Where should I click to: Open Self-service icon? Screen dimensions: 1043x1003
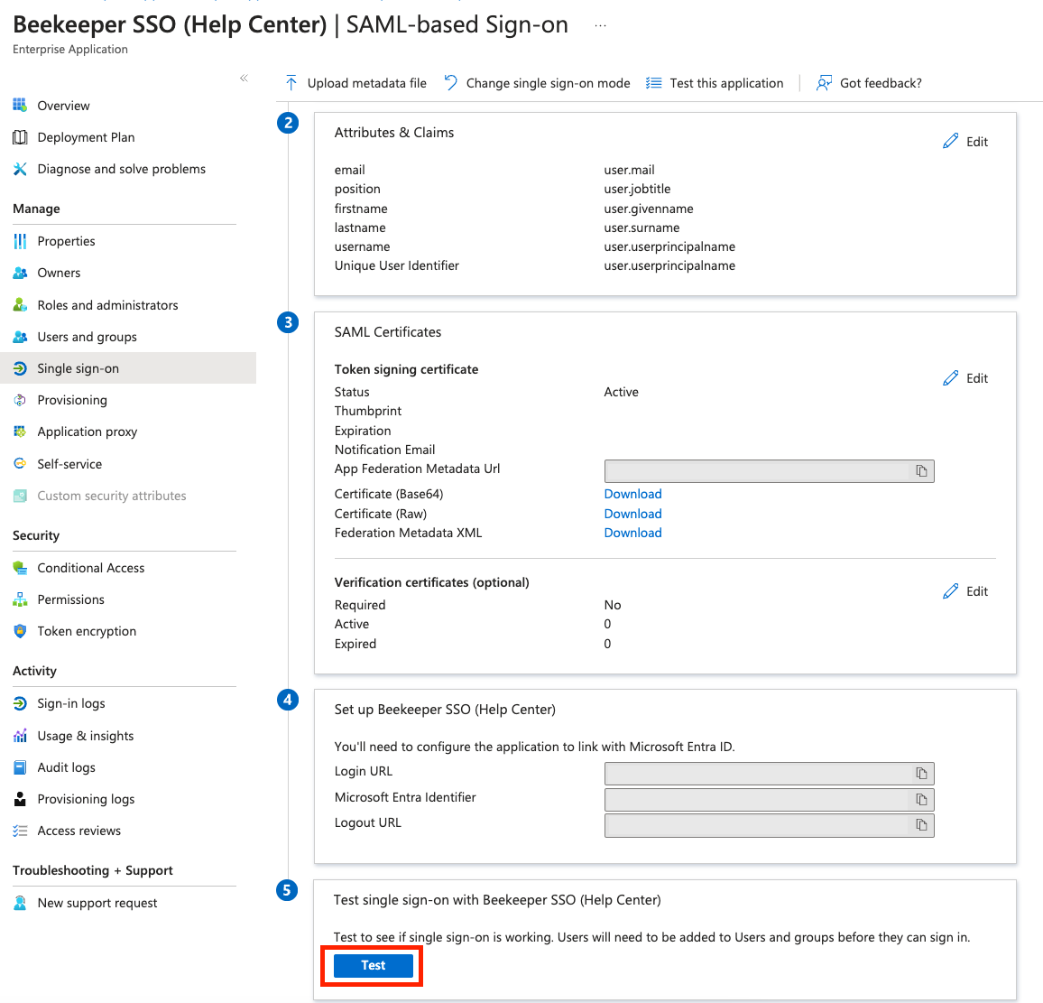[x=20, y=463]
